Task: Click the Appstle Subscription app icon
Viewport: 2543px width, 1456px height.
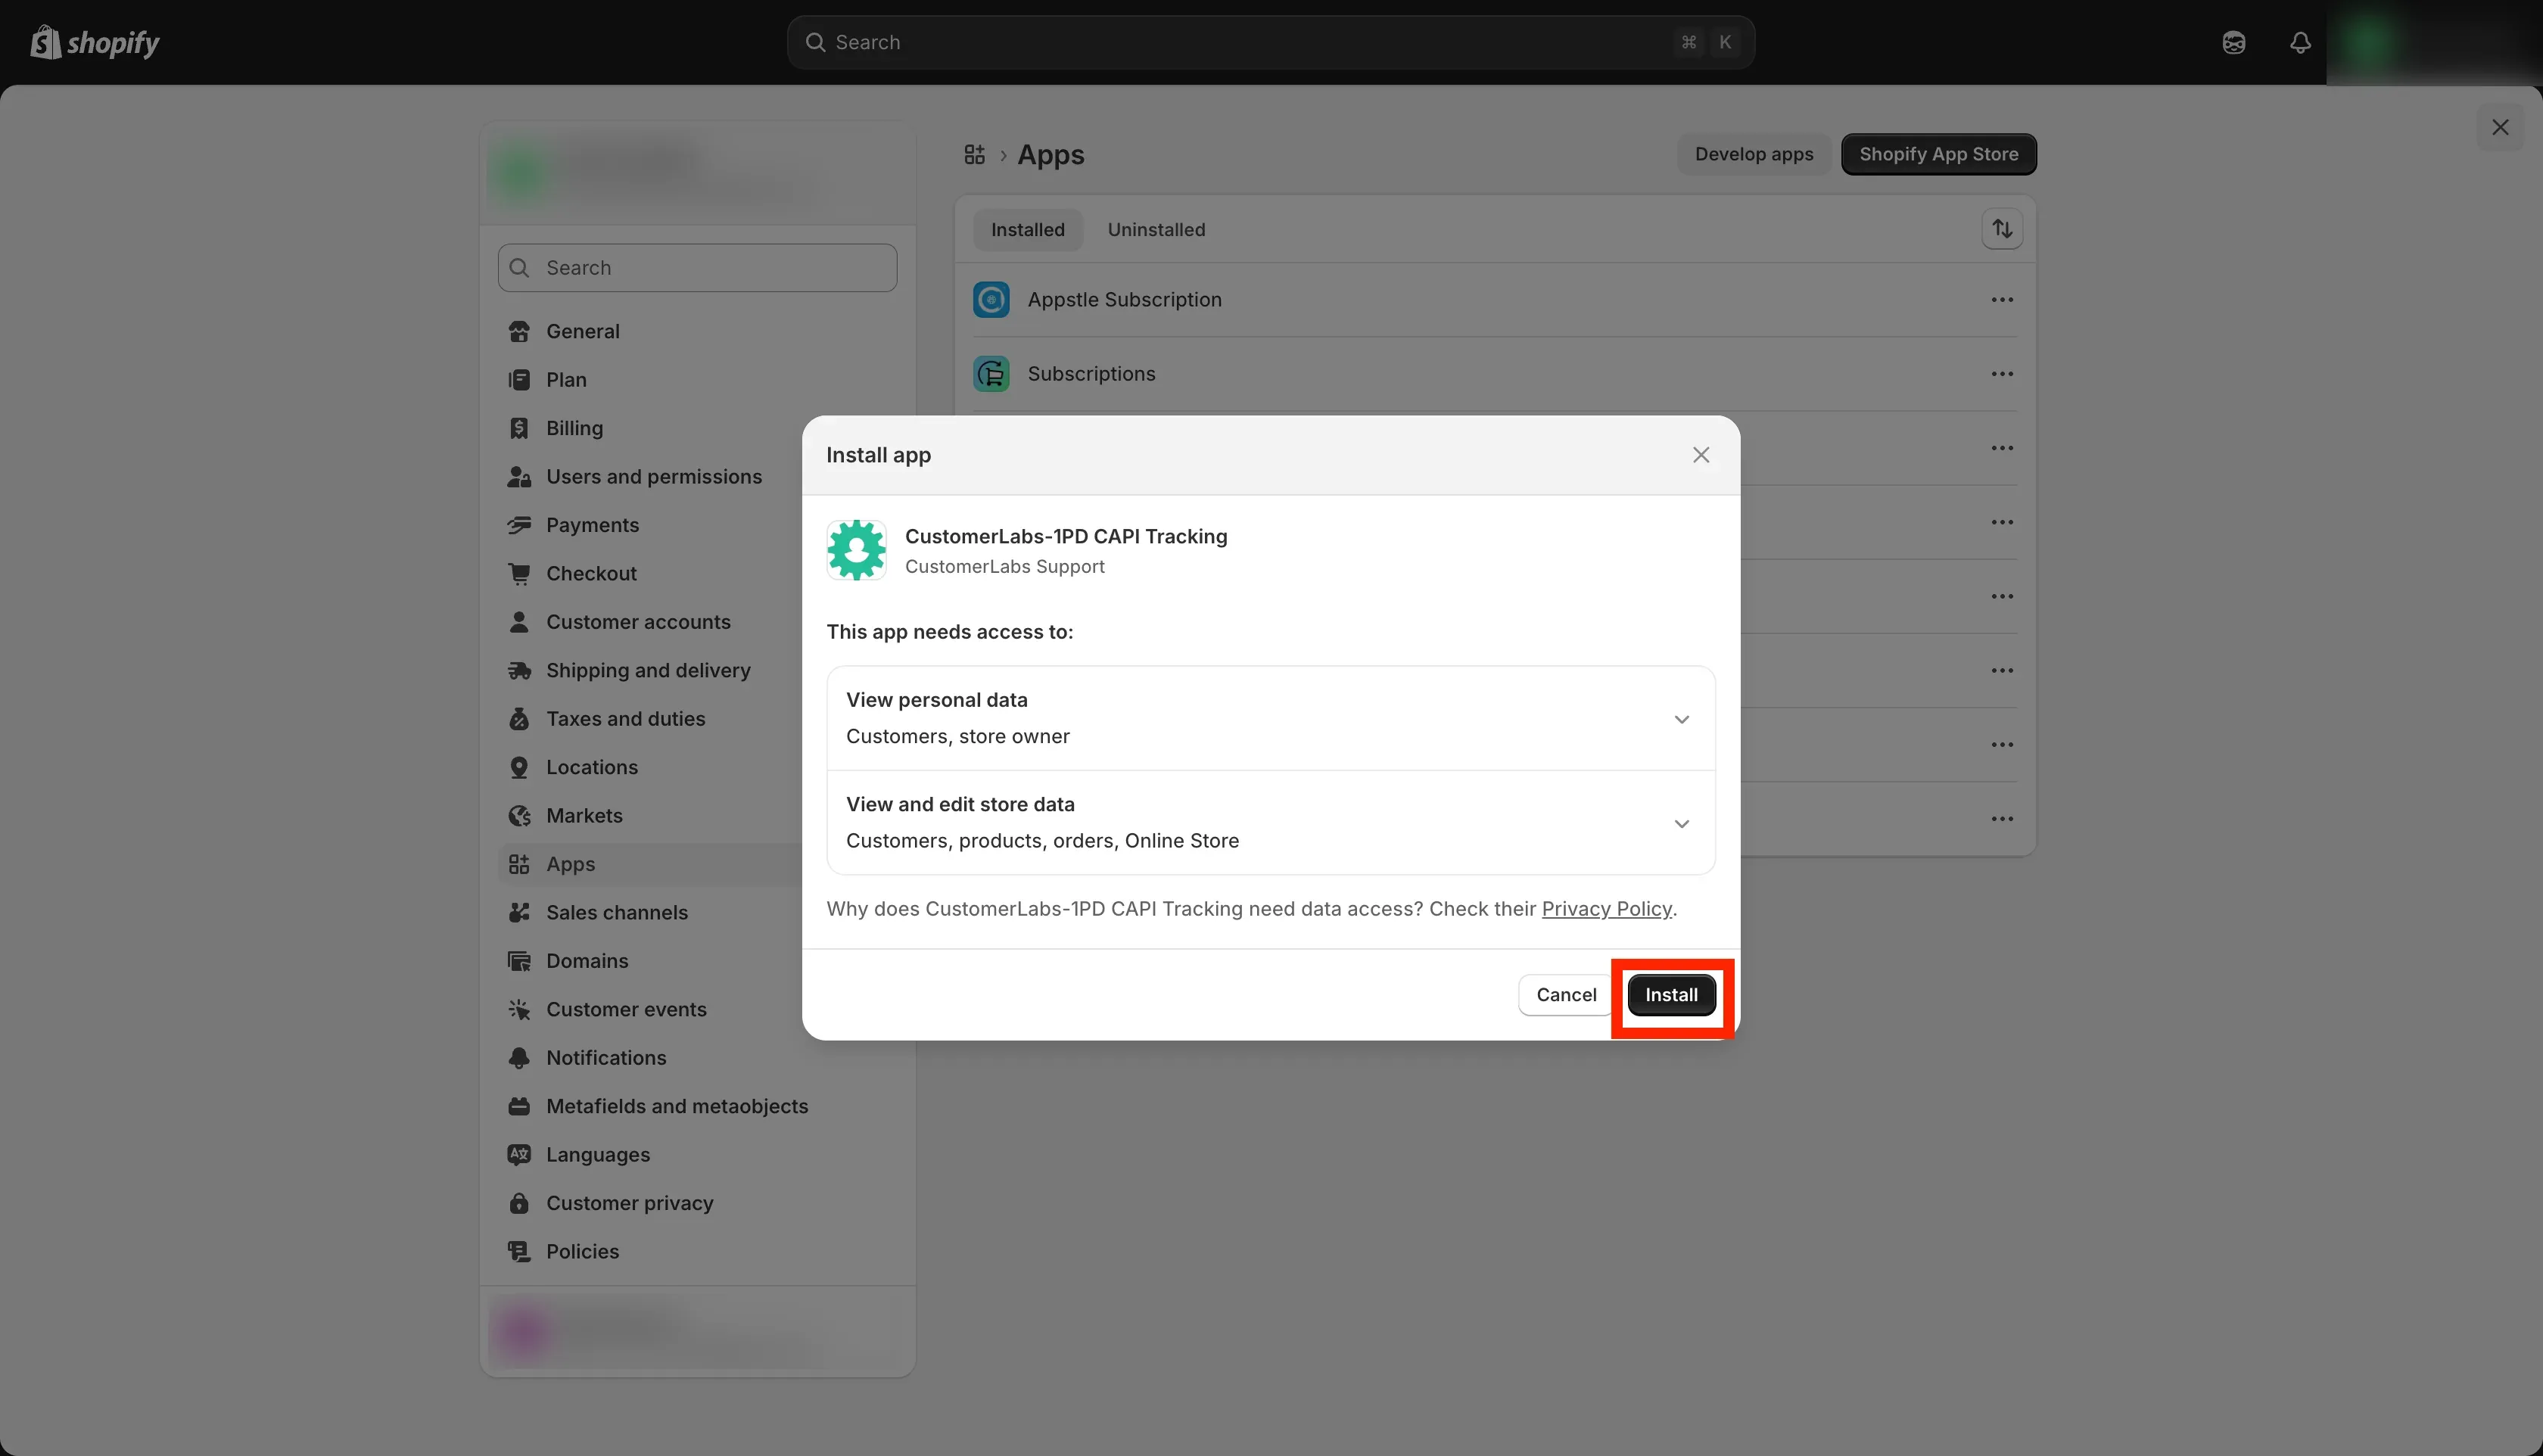Action: tap(991, 300)
